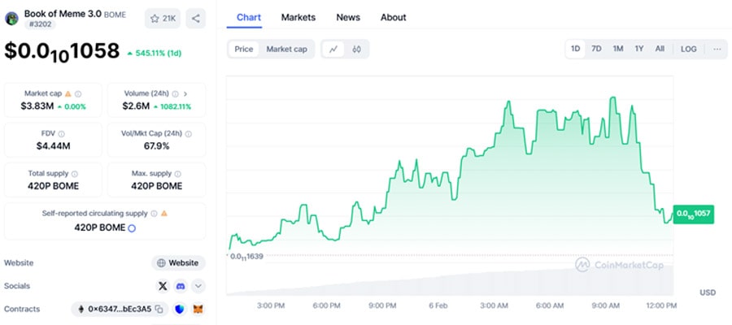Open the X (Twitter) social link
The width and height of the screenshot is (732, 325).
[163, 286]
